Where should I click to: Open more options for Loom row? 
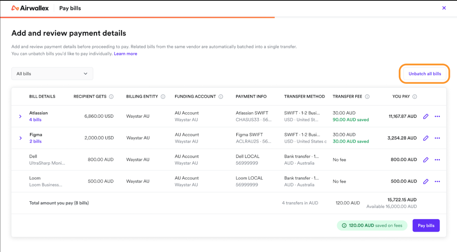(437, 181)
